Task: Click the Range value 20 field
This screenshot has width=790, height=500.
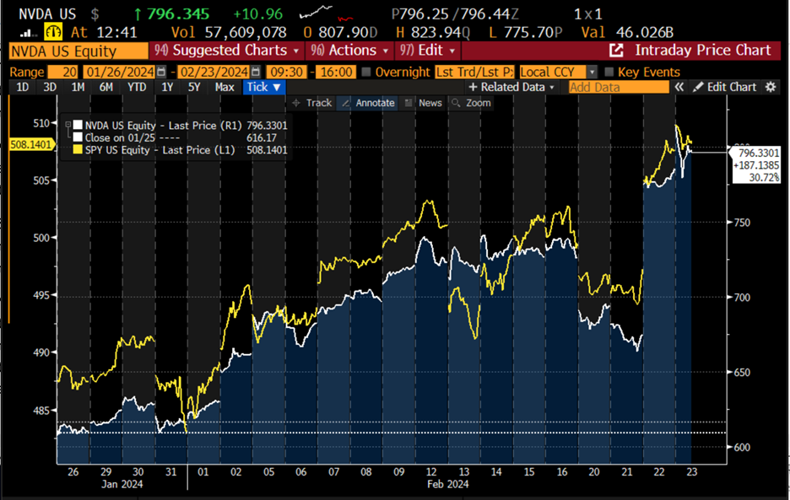Action: click(x=63, y=72)
